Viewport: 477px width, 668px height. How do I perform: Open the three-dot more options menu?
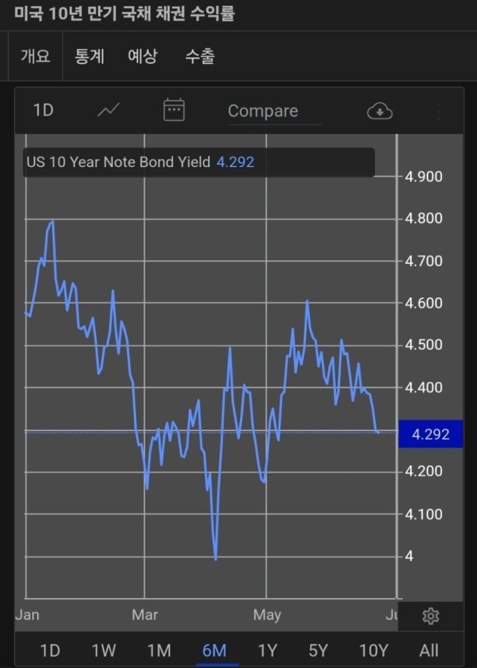point(438,111)
